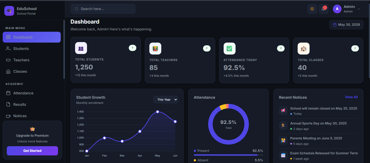Viewport: 370px width, 163px height.
Task: Select Dashboard in the sidebar menu
Action: pos(32,37)
